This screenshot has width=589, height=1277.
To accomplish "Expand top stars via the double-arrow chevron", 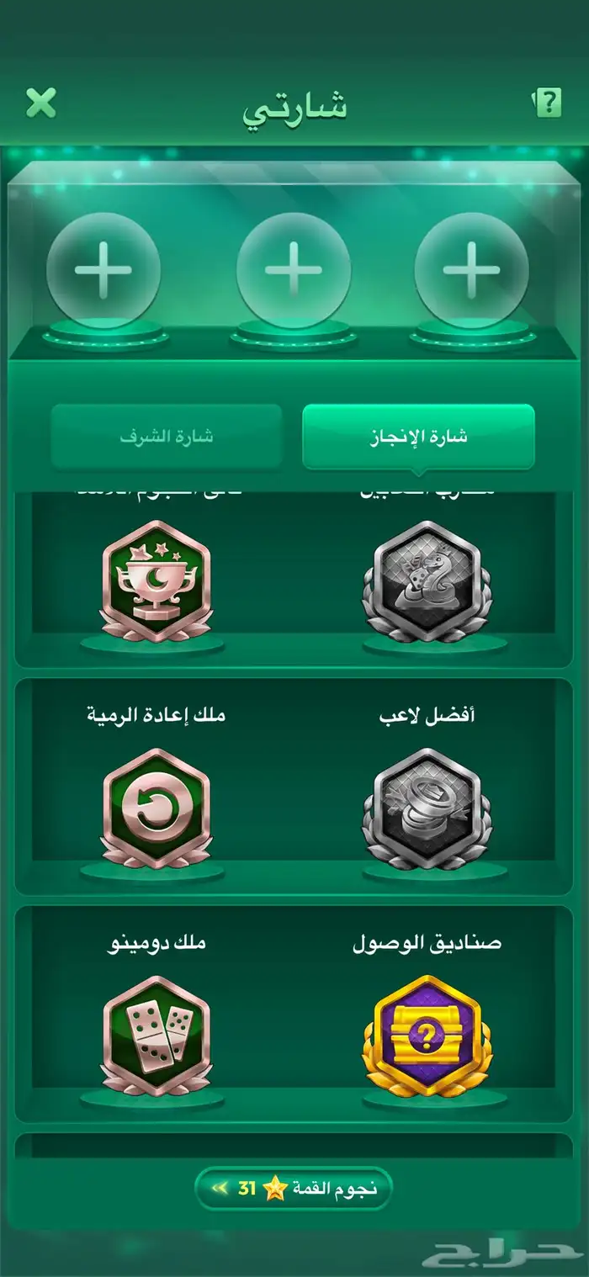I will 219,1189.
